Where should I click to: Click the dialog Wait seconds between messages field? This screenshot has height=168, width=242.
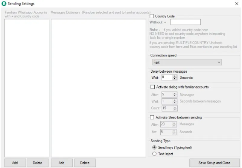(x=167, y=101)
